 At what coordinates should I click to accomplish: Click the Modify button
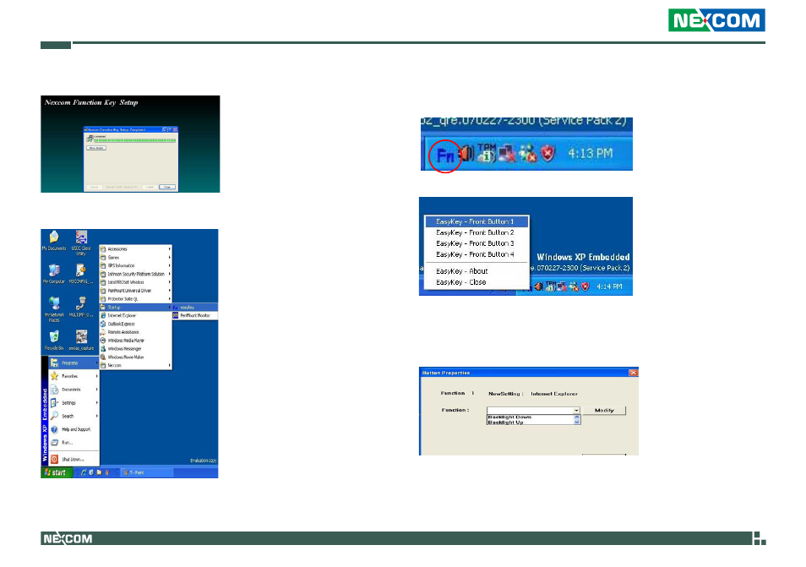(x=604, y=410)
